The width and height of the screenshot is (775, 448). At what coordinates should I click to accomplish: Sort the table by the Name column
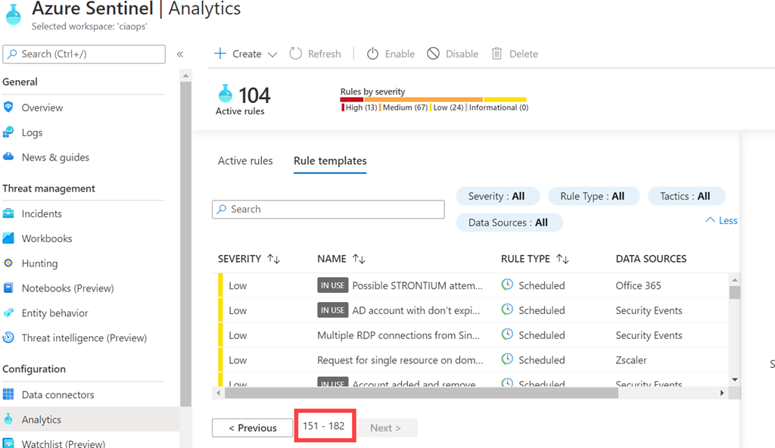[x=359, y=259]
